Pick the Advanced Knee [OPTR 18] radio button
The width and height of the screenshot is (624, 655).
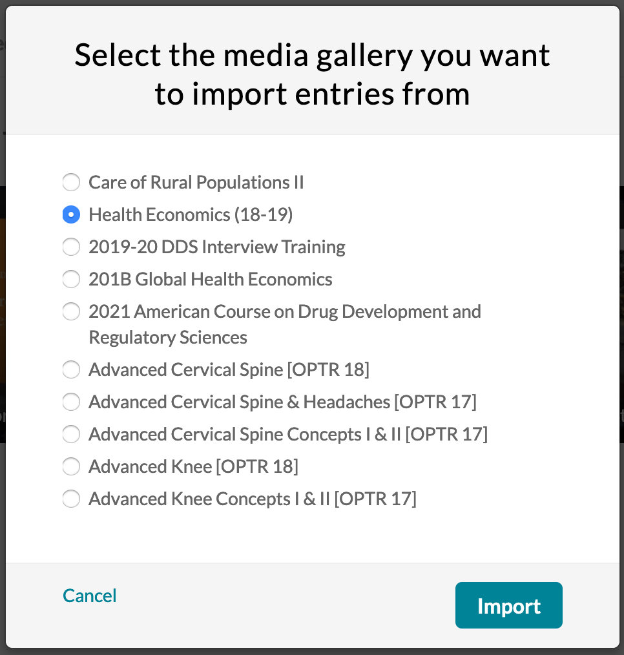(71, 466)
